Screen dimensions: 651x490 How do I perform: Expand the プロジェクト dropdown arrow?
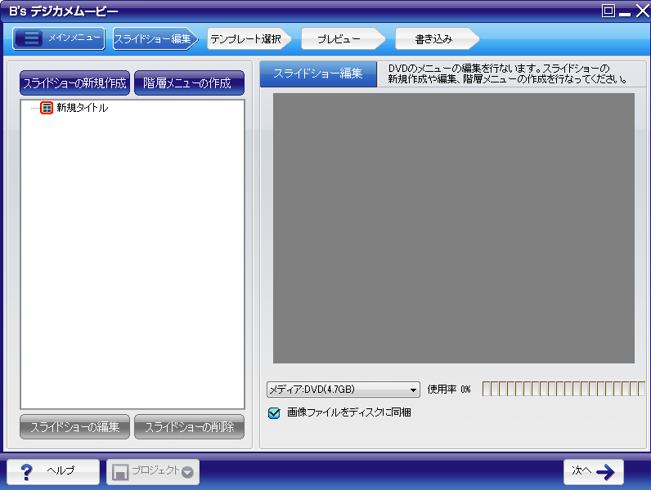(x=187, y=472)
